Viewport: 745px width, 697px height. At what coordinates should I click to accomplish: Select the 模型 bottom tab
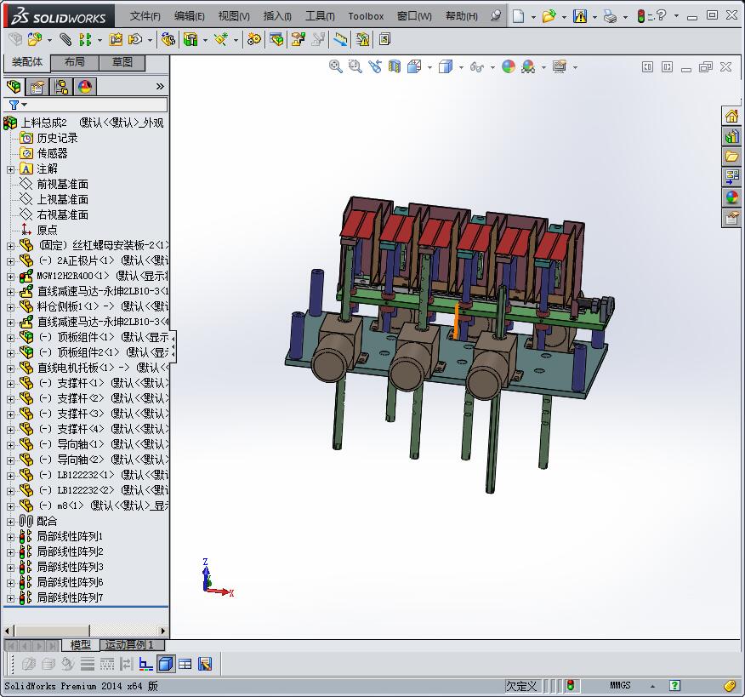pyautogui.click(x=80, y=645)
